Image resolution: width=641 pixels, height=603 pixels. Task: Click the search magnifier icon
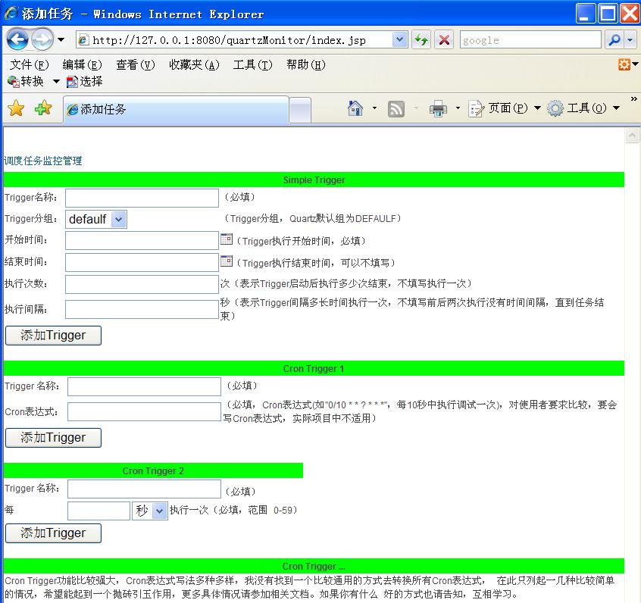pyautogui.click(x=614, y=39)
